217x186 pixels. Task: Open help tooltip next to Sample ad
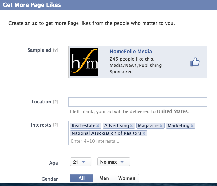point(56,50)
